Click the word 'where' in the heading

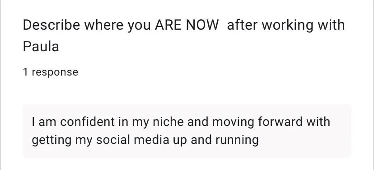pyautogui.click(x=104, y=25)
